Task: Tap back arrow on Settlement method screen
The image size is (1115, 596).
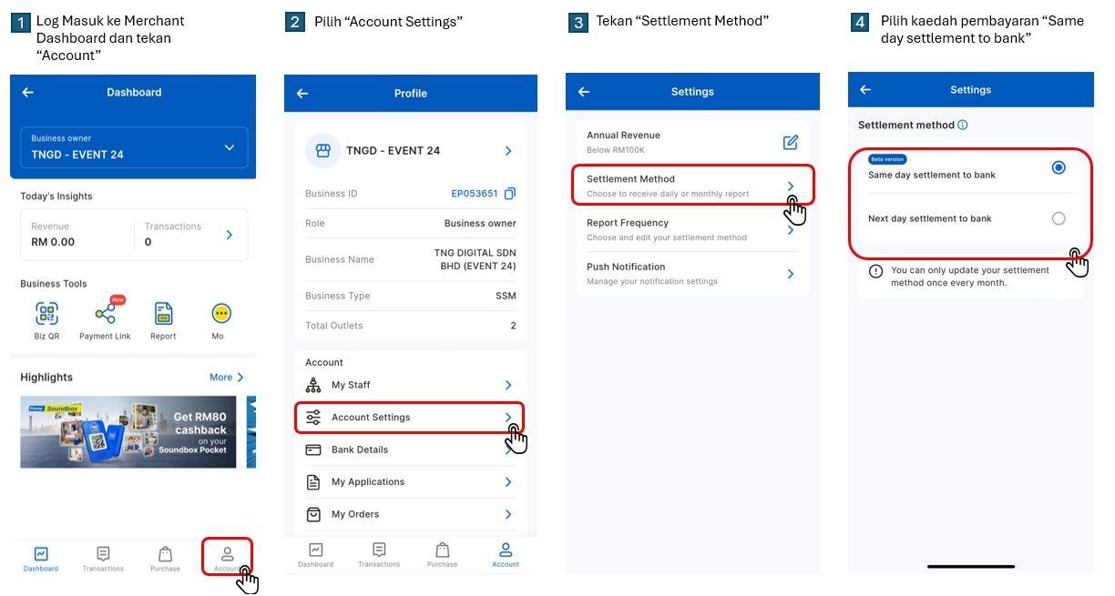Action: (x=865, y=90)
